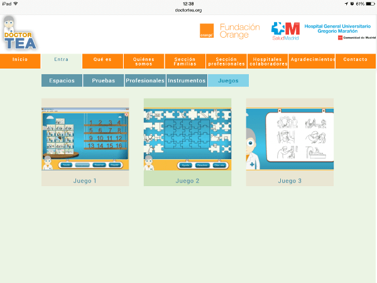Click the SaludMadrid logo

285,31
